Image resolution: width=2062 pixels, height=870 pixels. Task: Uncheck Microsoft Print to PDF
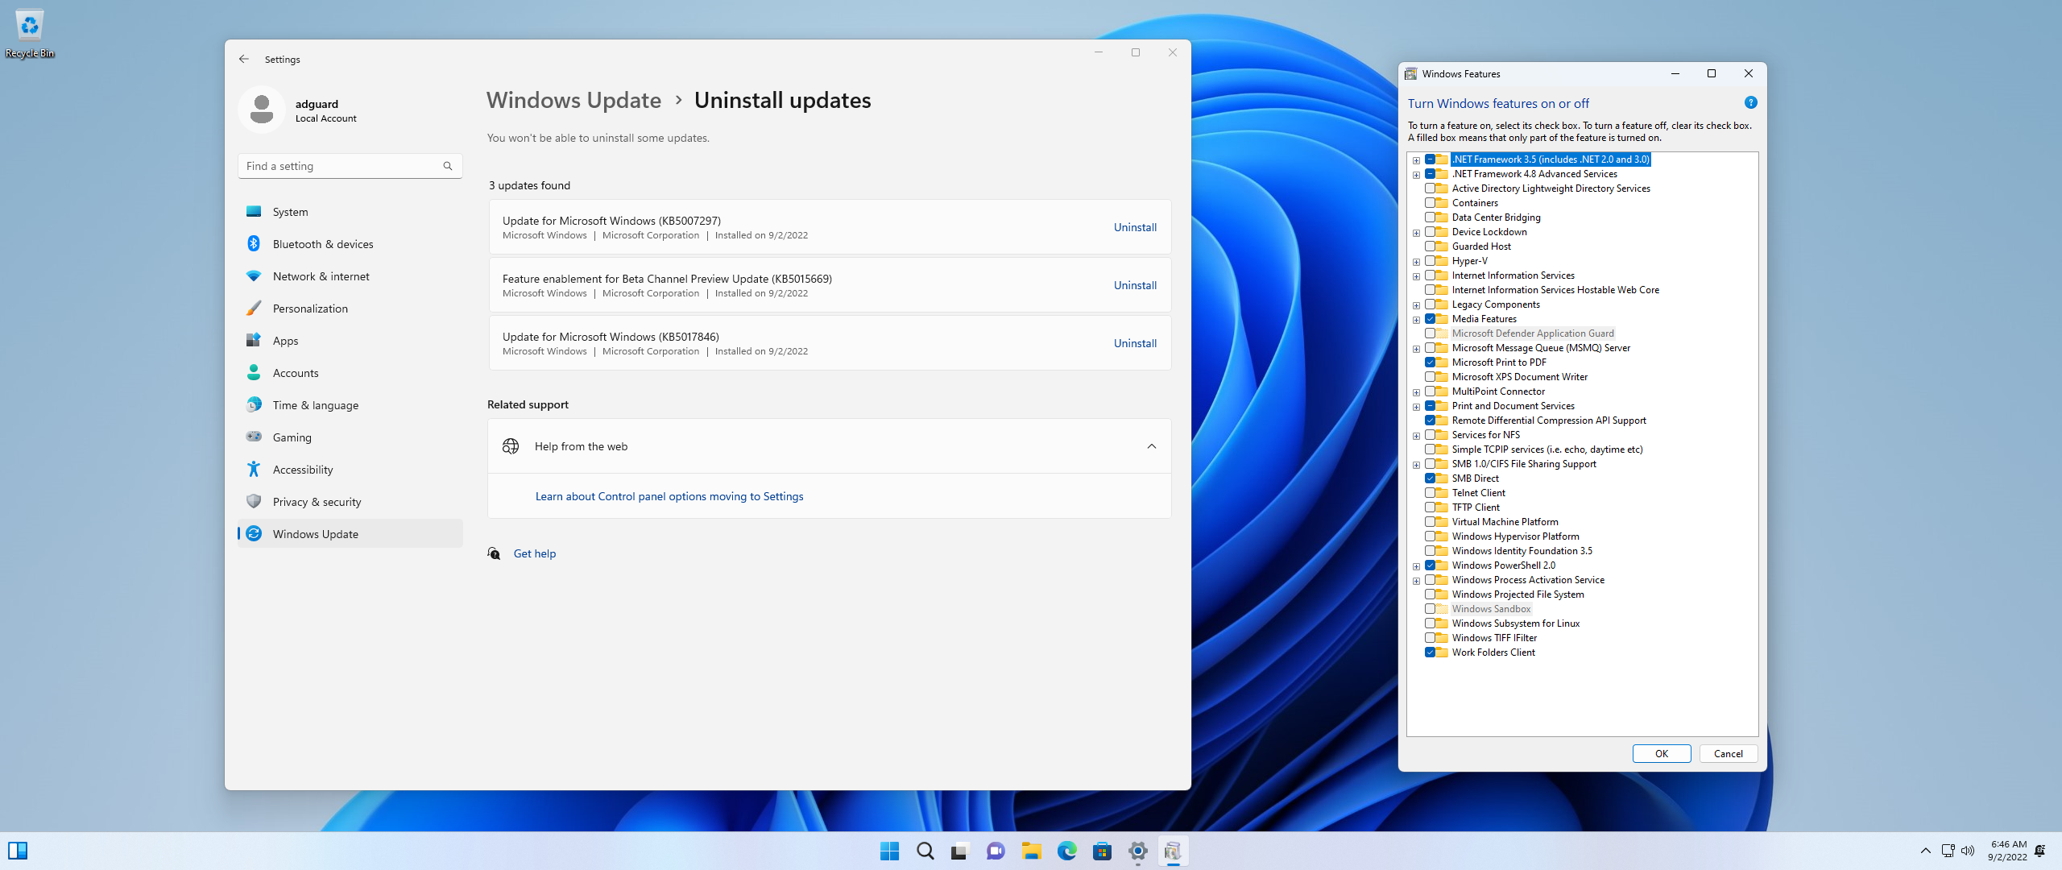[x=1430, y=362]
